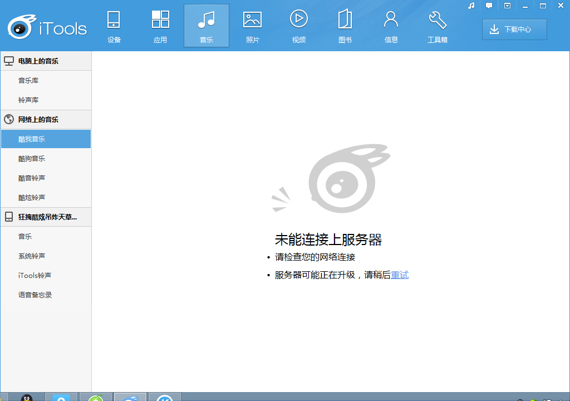570x401 pixels.
Task: Click the blue K icon in the taskbar
Action: click(165, 397)
